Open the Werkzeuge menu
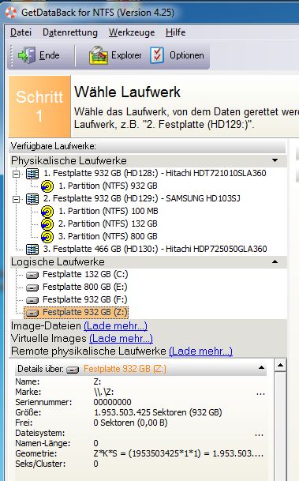This screenshot has height=481, width=299. [x=132, y=32]
